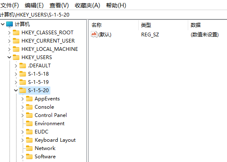
Task: Select HKEY_CLASSES_ROOT label
Action: (x=47, y=33)
